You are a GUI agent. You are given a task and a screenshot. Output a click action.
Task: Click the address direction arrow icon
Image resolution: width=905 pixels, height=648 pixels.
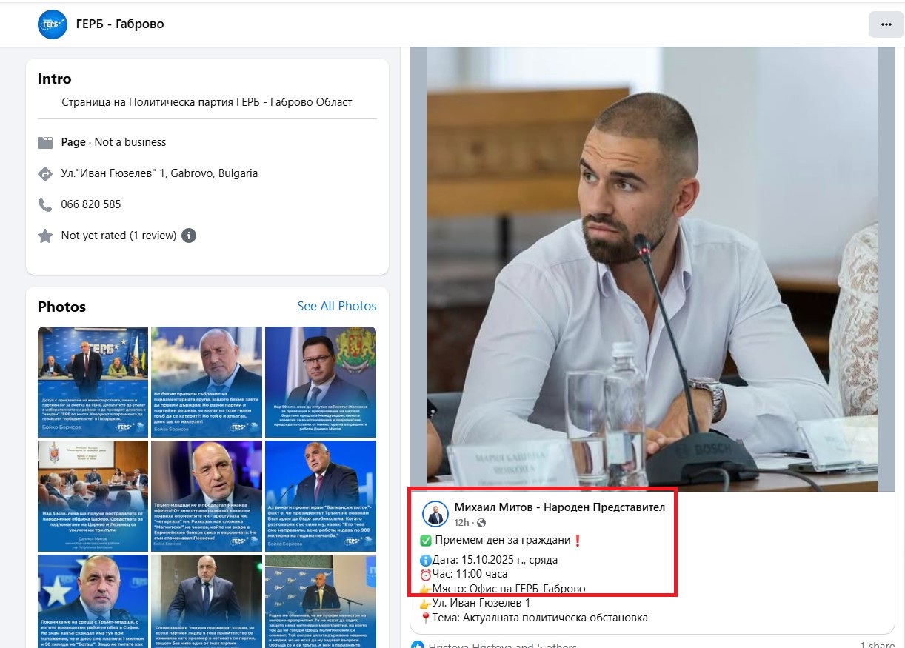tap(46, 173)
